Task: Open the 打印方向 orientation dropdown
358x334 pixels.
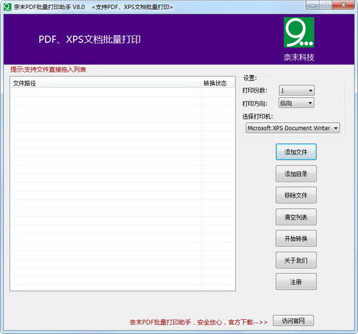Action: coord(296,103)
